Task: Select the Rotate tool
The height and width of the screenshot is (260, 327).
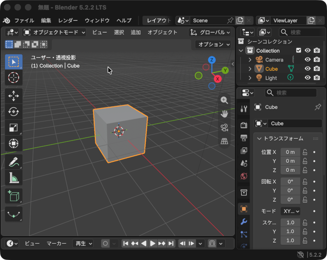Action: click(x=14, y=112)
